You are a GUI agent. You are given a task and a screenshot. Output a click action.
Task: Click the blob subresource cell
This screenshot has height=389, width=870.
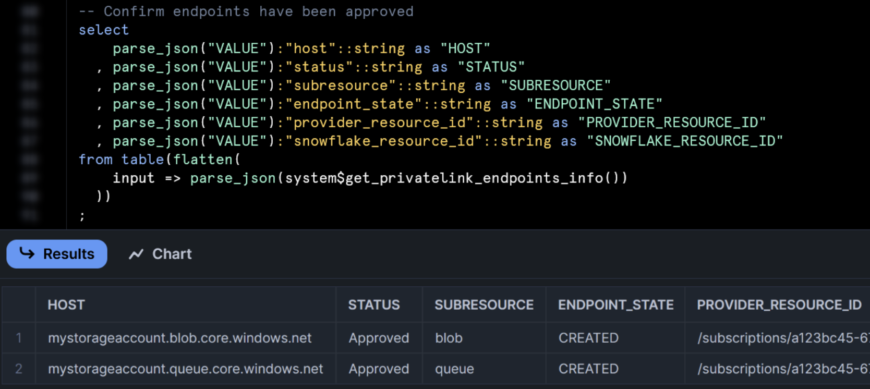coord(449,338)
